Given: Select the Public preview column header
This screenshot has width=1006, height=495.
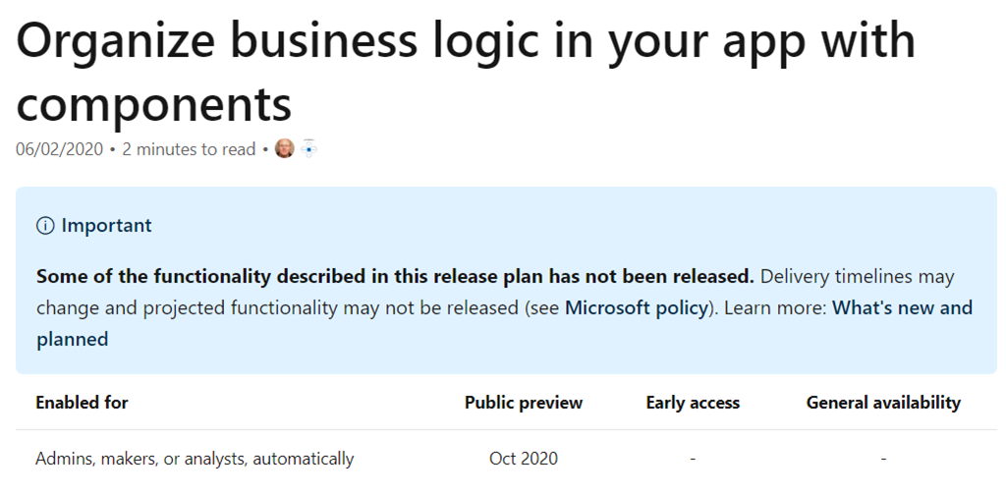Looking at the screenshot, I should (524, 403).
